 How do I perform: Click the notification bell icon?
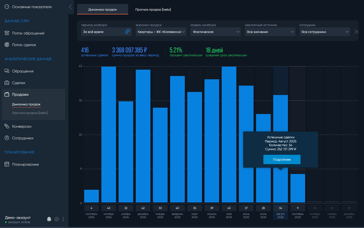point(49,219)
